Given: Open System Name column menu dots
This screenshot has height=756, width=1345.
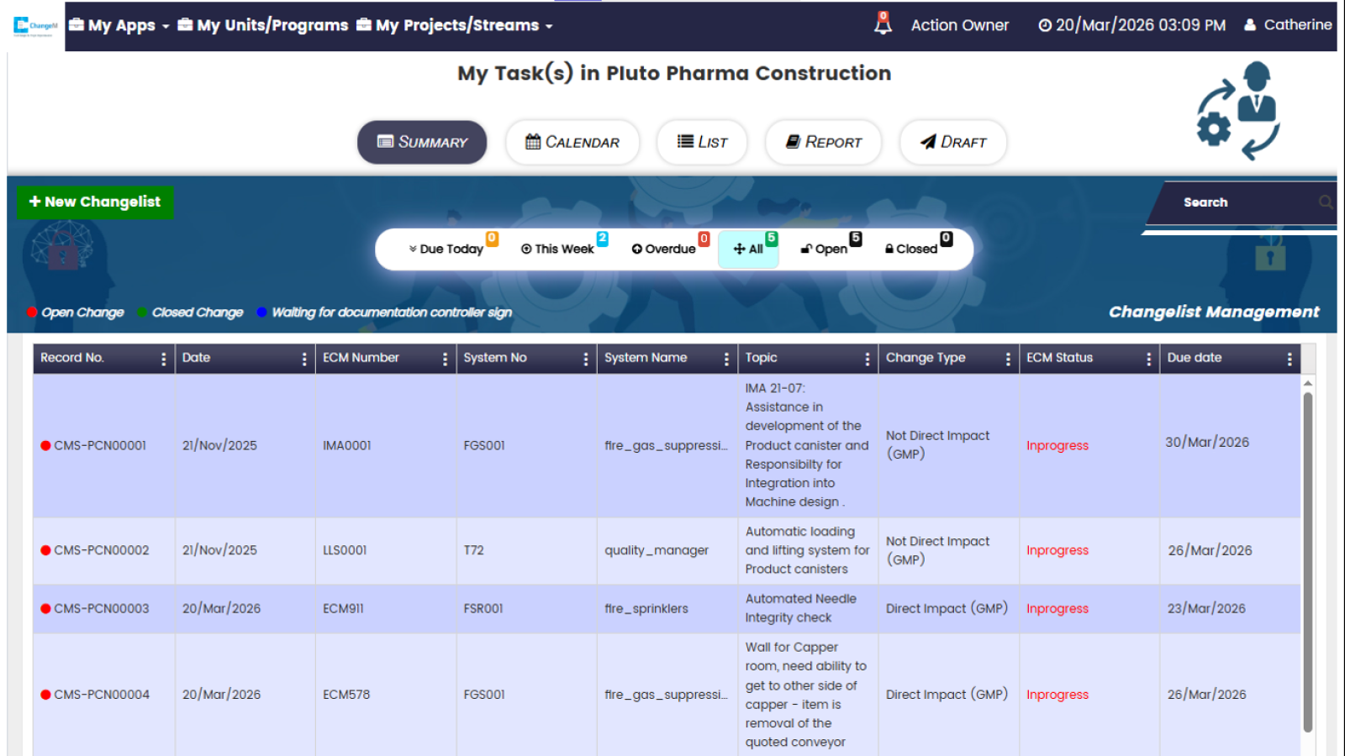Looking at the screenshot, I should [726, 359].
